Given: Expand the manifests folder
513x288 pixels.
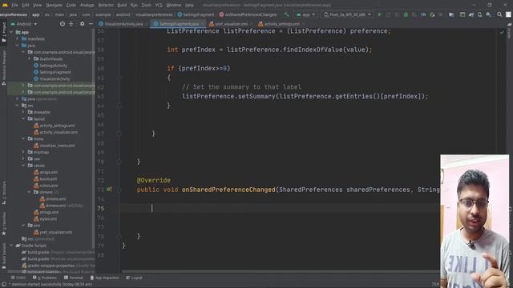Looking at the screenshot, I should click(18, 38).
